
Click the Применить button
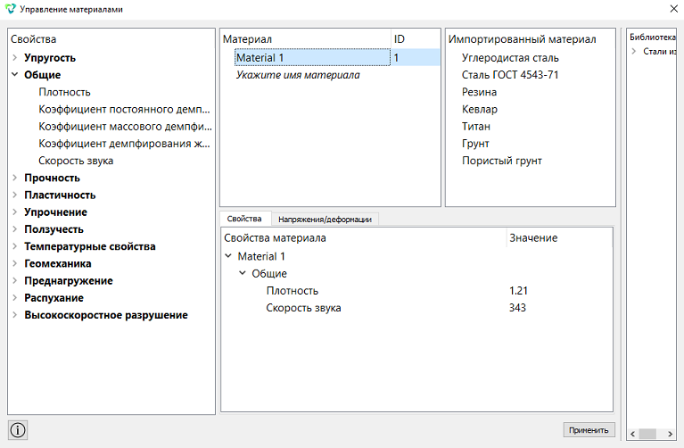(x=589, y=430)
